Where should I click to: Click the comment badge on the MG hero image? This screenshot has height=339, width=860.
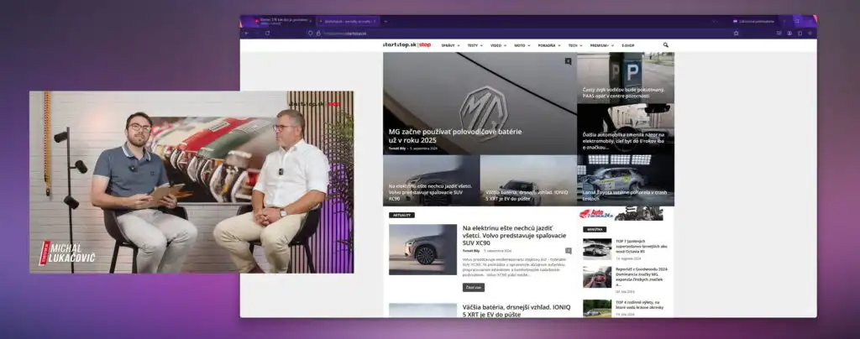pyautogui.click(x=569, y=61)
